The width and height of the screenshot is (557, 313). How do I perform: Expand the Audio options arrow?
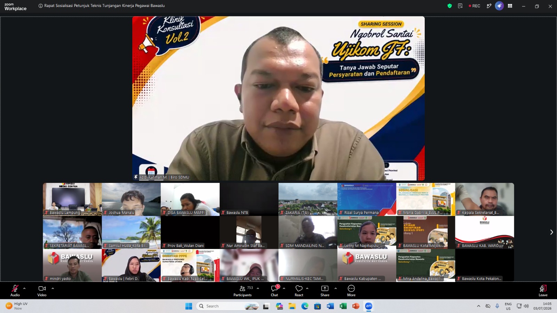coord(24,288)
